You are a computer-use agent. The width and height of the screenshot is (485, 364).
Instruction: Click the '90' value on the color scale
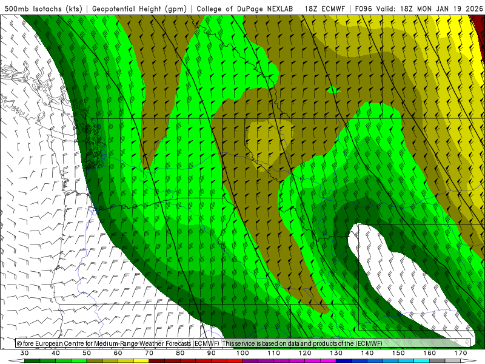click(212, 353)
